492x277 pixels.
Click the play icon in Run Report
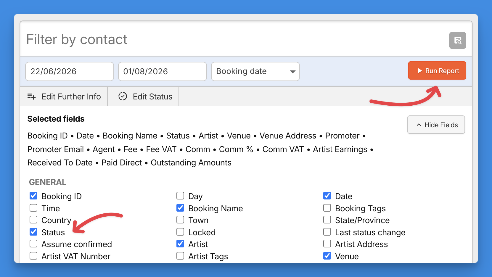coord(420,71)
